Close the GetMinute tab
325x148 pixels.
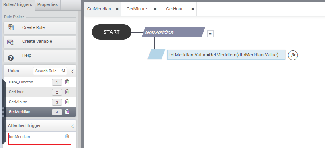155,9
